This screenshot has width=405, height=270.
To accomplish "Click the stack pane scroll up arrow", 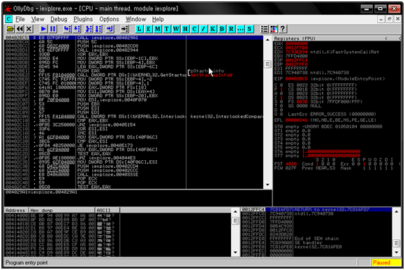I will click(397, 211).
